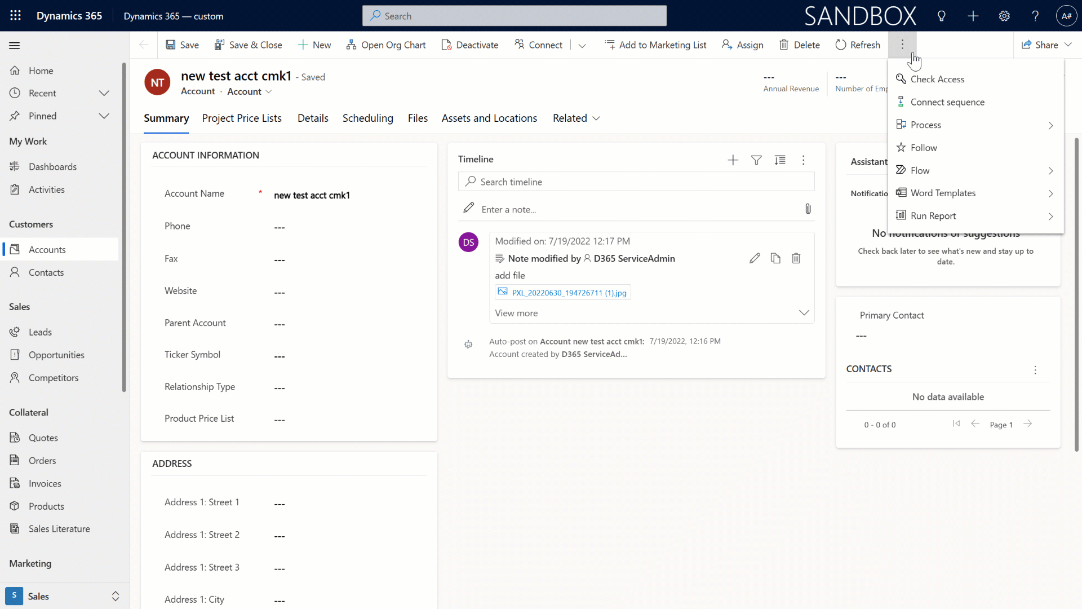This screenshot has height=609, width=1082.
Task: Go to the next page of Contacts
Action: (x=1028, y=423)
